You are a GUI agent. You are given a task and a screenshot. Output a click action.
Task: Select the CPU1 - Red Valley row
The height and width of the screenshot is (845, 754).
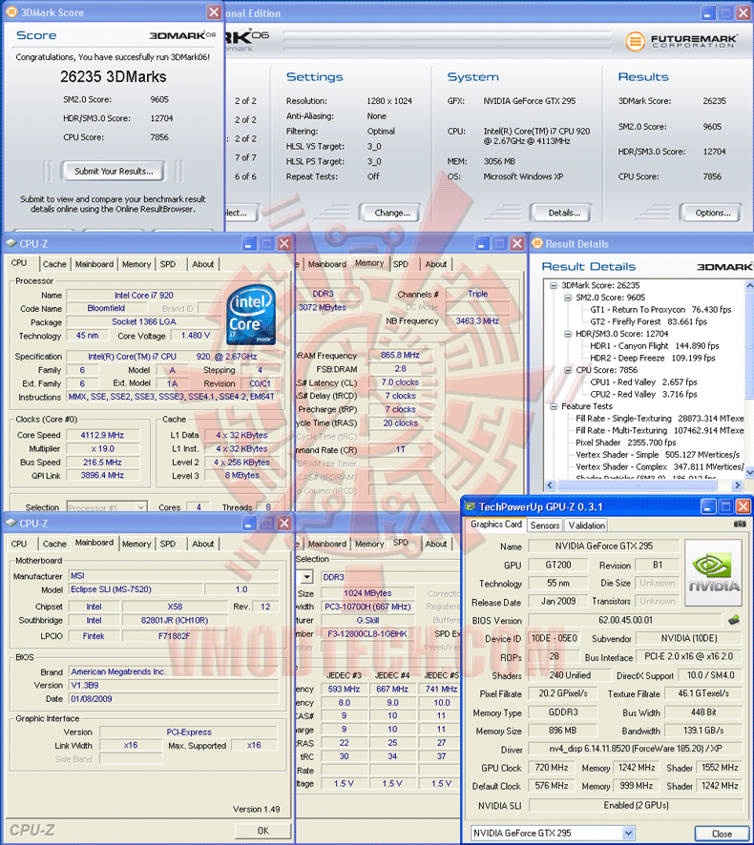coord(643,382)
